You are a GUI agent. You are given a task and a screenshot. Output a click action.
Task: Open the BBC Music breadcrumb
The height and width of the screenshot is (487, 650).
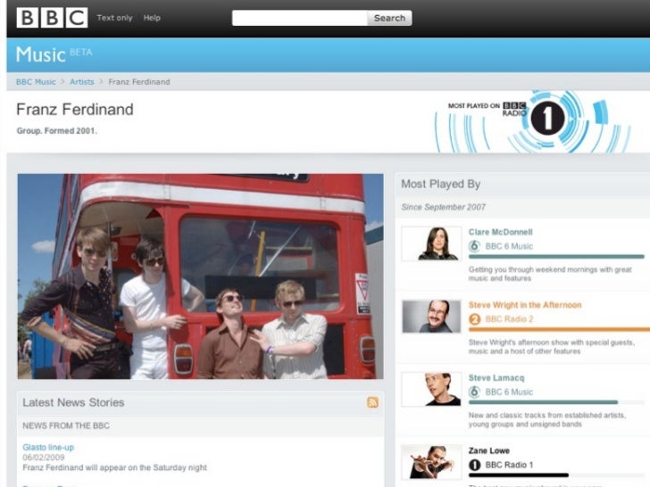click(36, 82)
